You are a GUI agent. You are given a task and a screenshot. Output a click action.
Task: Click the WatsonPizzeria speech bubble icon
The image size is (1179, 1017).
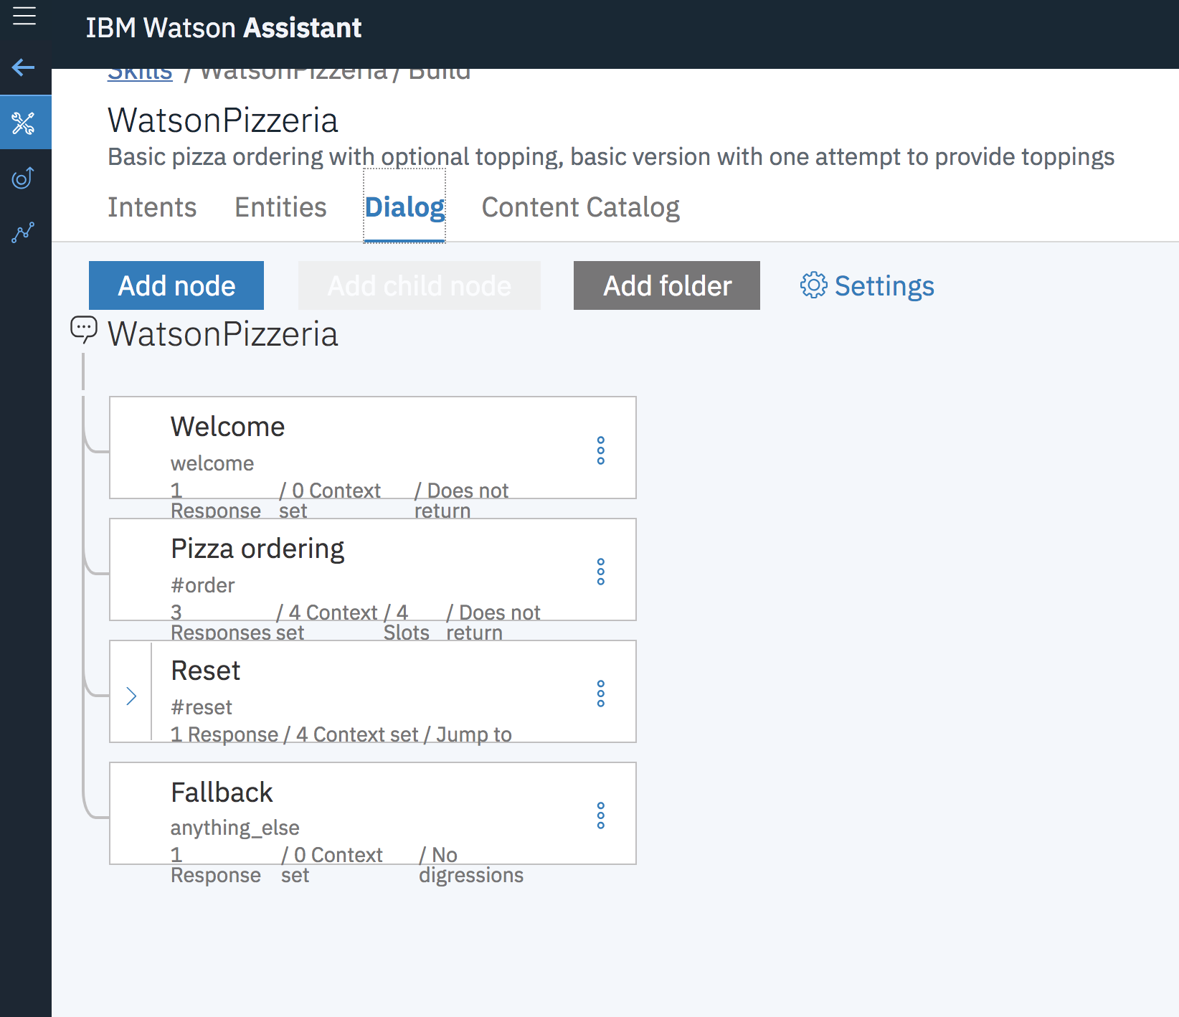click(84, 329)
